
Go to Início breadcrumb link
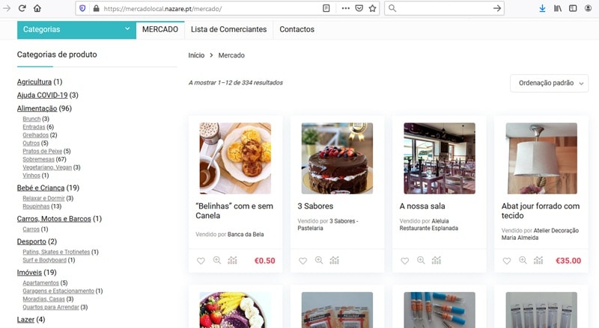(x=196, y=55)
